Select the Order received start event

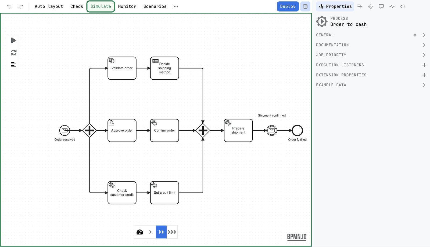click(65, 131)
